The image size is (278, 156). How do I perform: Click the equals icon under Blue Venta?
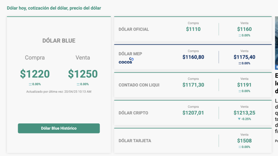78,84
